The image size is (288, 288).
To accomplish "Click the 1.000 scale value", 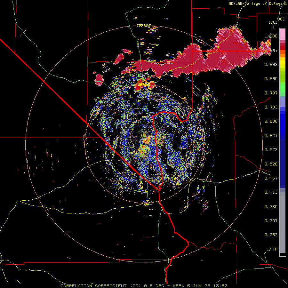I will 271,36.
